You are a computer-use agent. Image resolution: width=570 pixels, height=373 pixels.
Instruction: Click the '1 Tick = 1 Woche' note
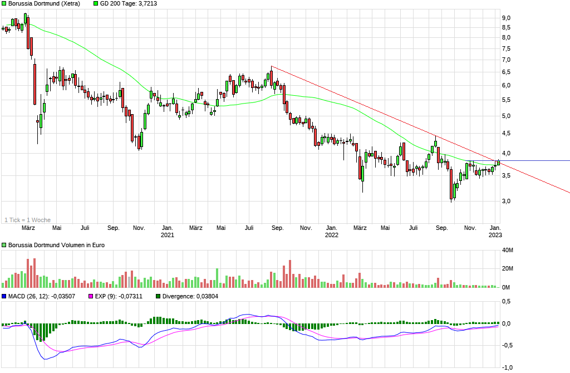click(x=28, y=220)
